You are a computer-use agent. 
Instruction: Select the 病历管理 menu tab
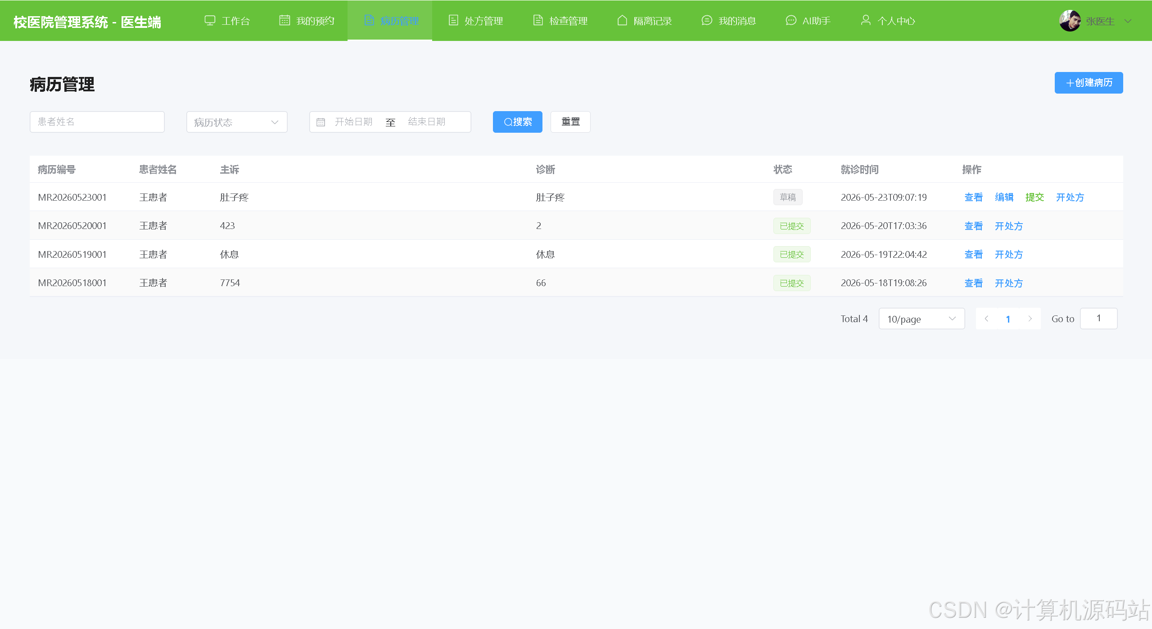click(390, 21)
